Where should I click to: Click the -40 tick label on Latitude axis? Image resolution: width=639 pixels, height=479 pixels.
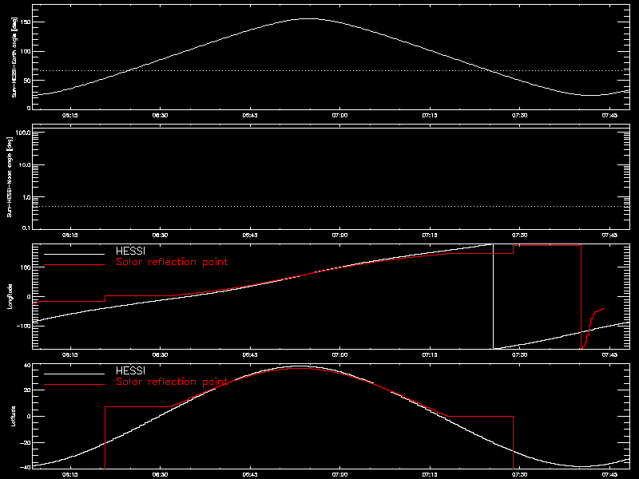click(x=26, y=467)
